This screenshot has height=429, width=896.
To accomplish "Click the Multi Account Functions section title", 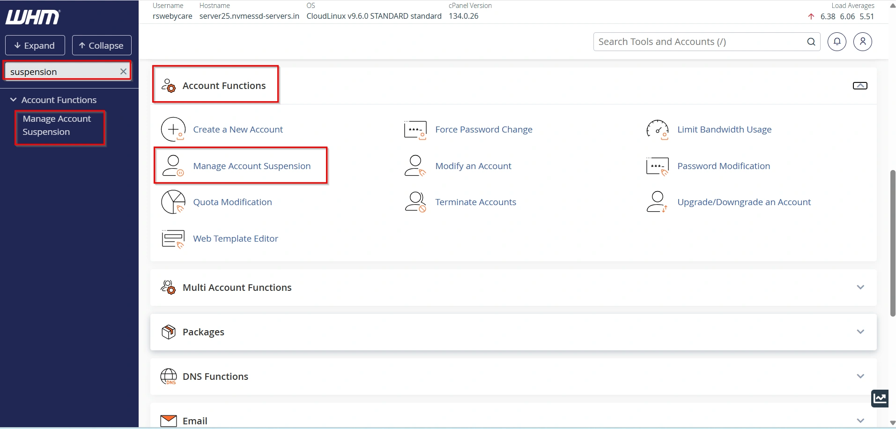I will pos(237,288).
